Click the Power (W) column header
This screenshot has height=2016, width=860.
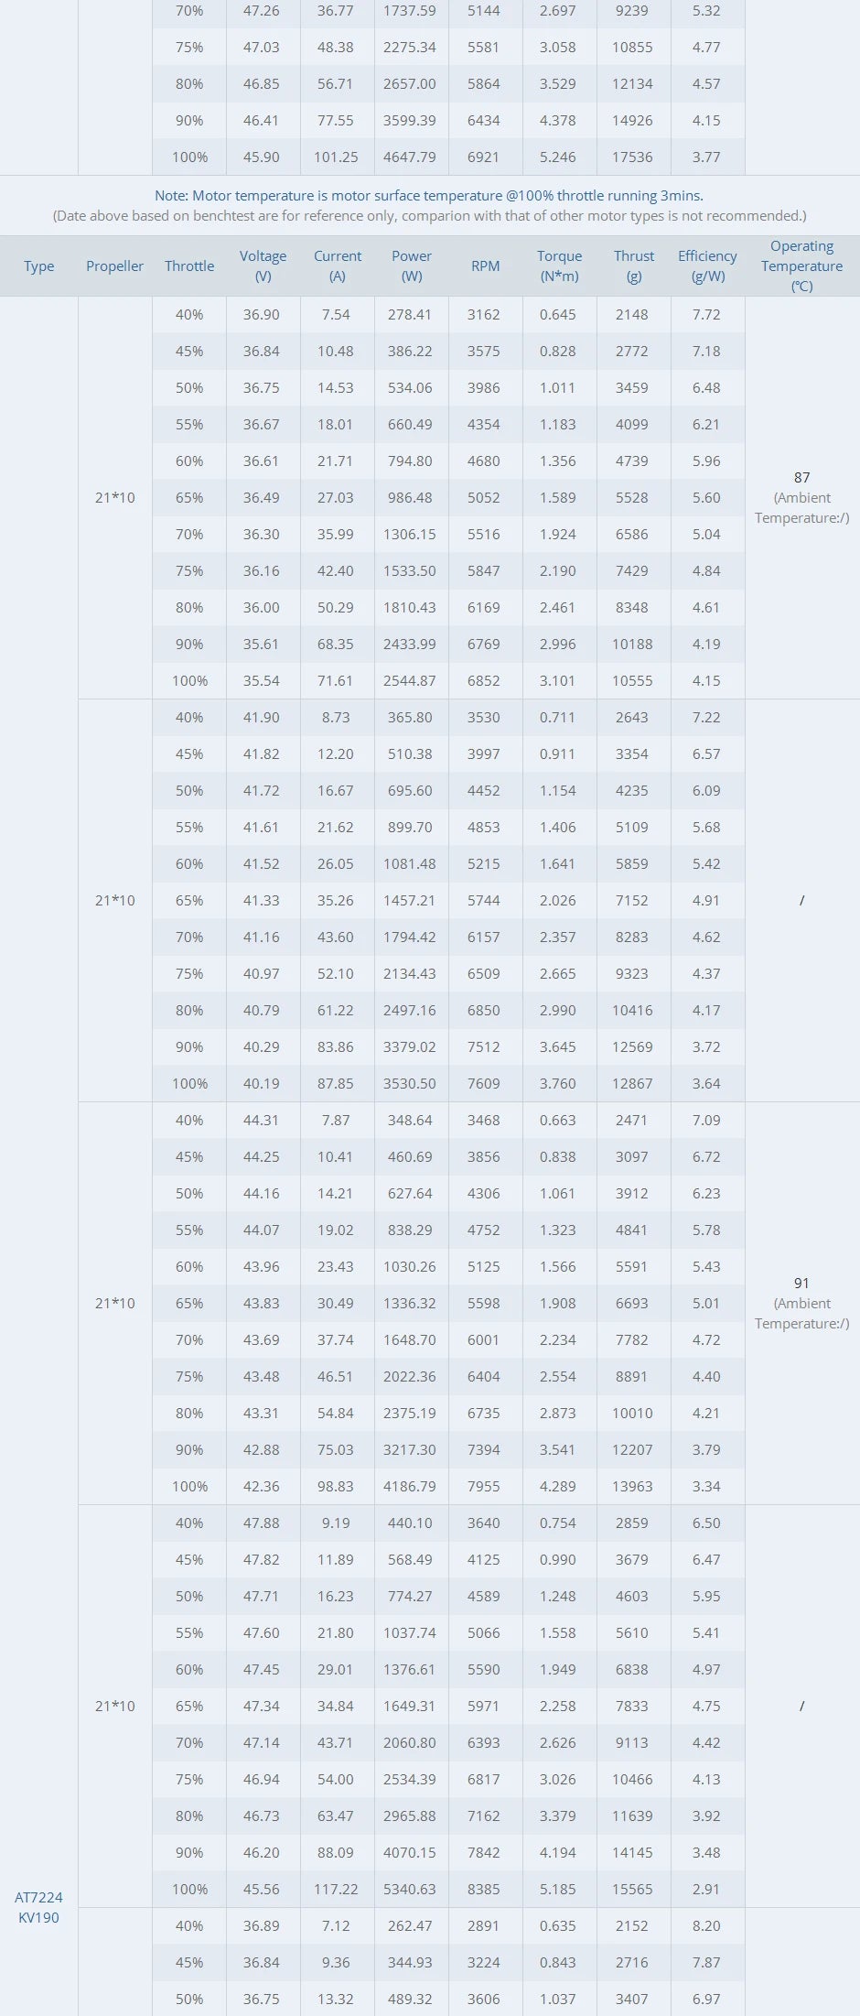click(412, 266)
